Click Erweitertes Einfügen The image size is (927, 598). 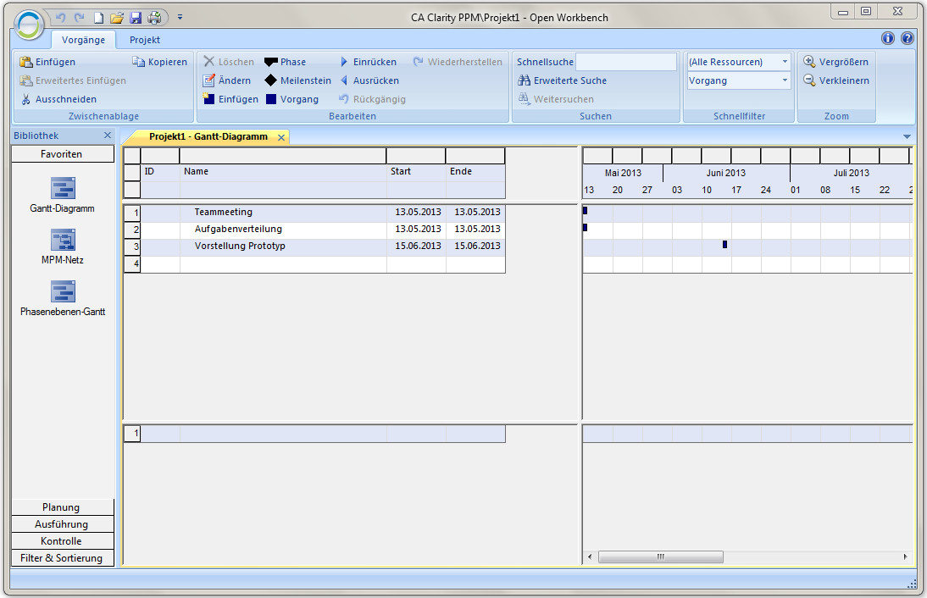pos(74,80)
